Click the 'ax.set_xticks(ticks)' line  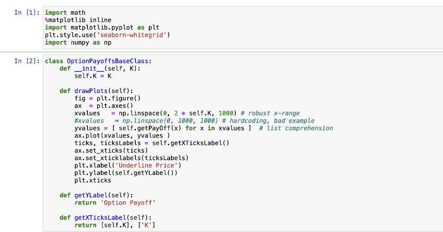111,151
